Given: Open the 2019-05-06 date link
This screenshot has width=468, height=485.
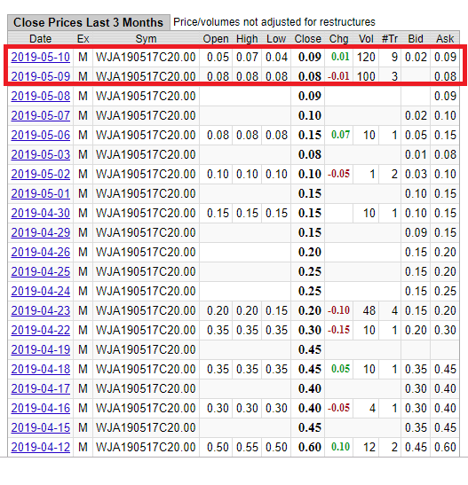Looking at the screenshot, I should tap(41, 135).
